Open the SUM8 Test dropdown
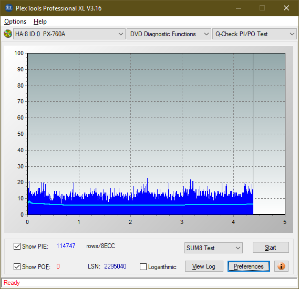 pos(213,248)
